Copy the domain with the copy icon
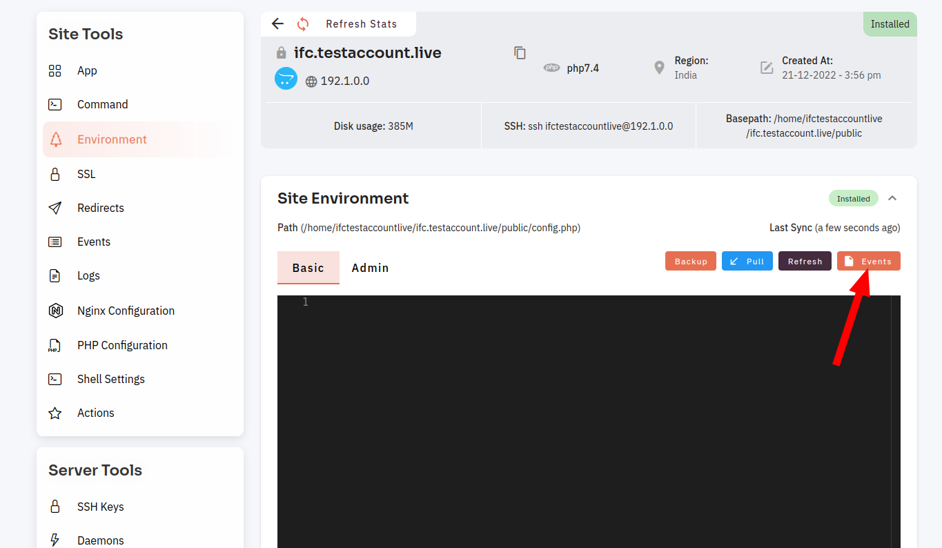Image resolution: width=942 pixels, height=548 pixels. [520, 53]
